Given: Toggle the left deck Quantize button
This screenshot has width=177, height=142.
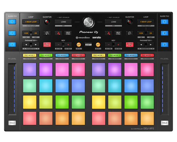Looking at the screenshot, I should 47,22.
